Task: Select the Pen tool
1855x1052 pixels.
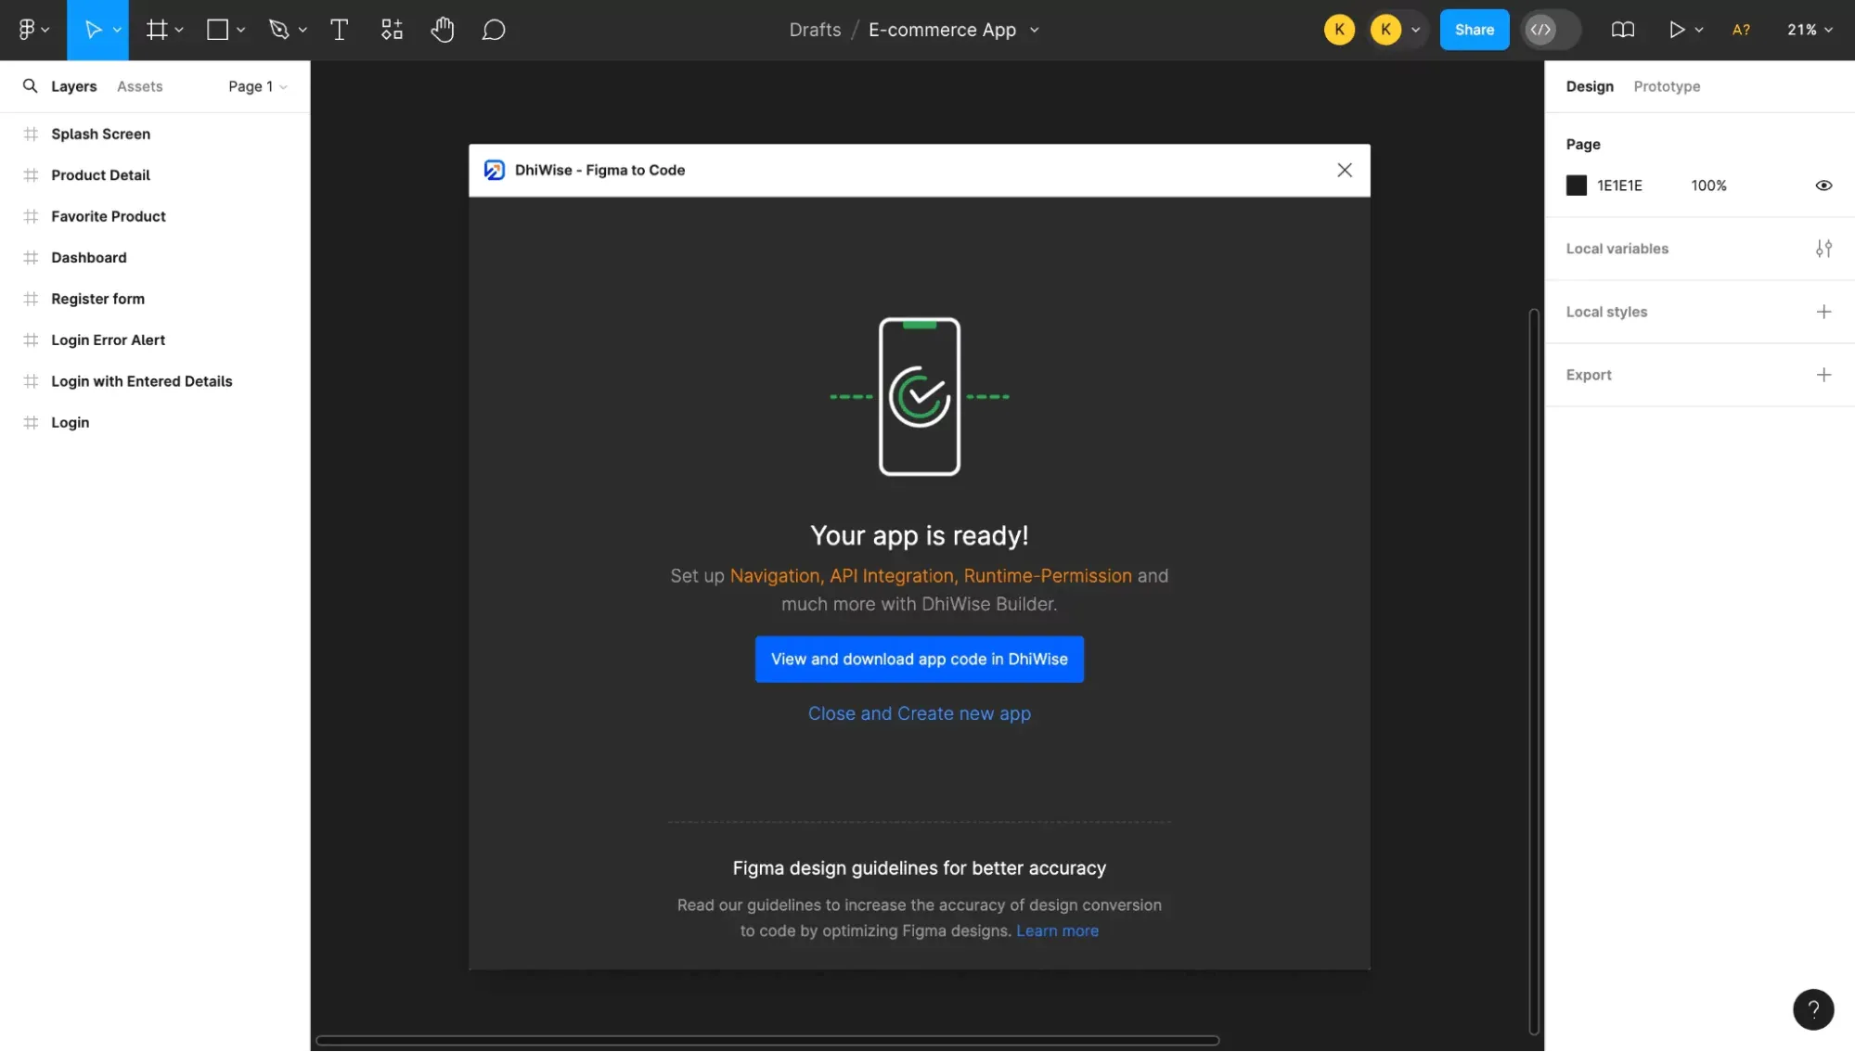Action: click(x=281, y=29)
